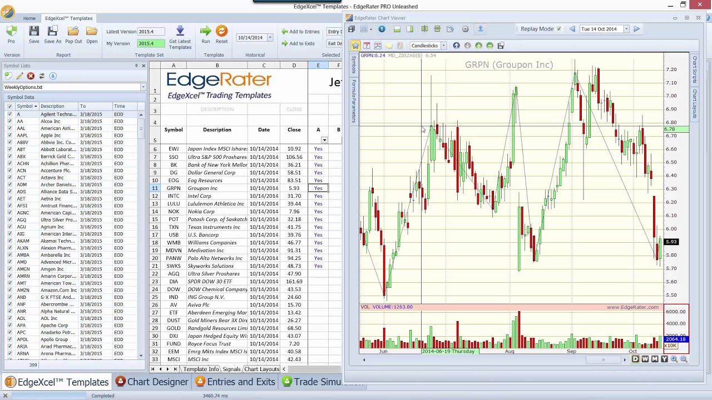Image resolution: width=712 pixels, height=400 pixels.
Task: Switch to the Chart Designer tab
Action: tap(152, 382)
